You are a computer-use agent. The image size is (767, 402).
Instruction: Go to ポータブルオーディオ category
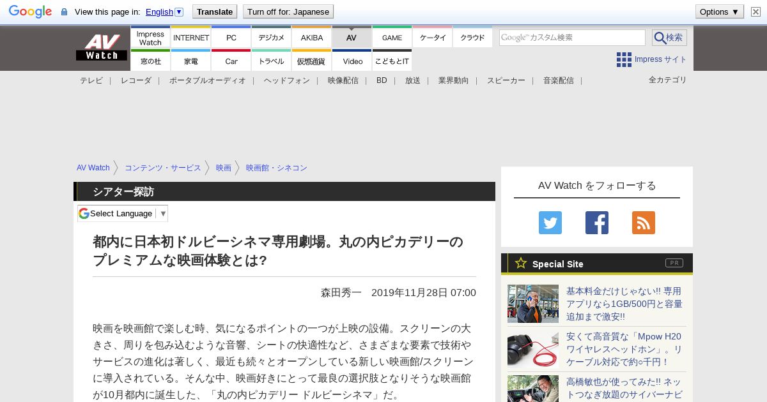click(x=208, y=80)
